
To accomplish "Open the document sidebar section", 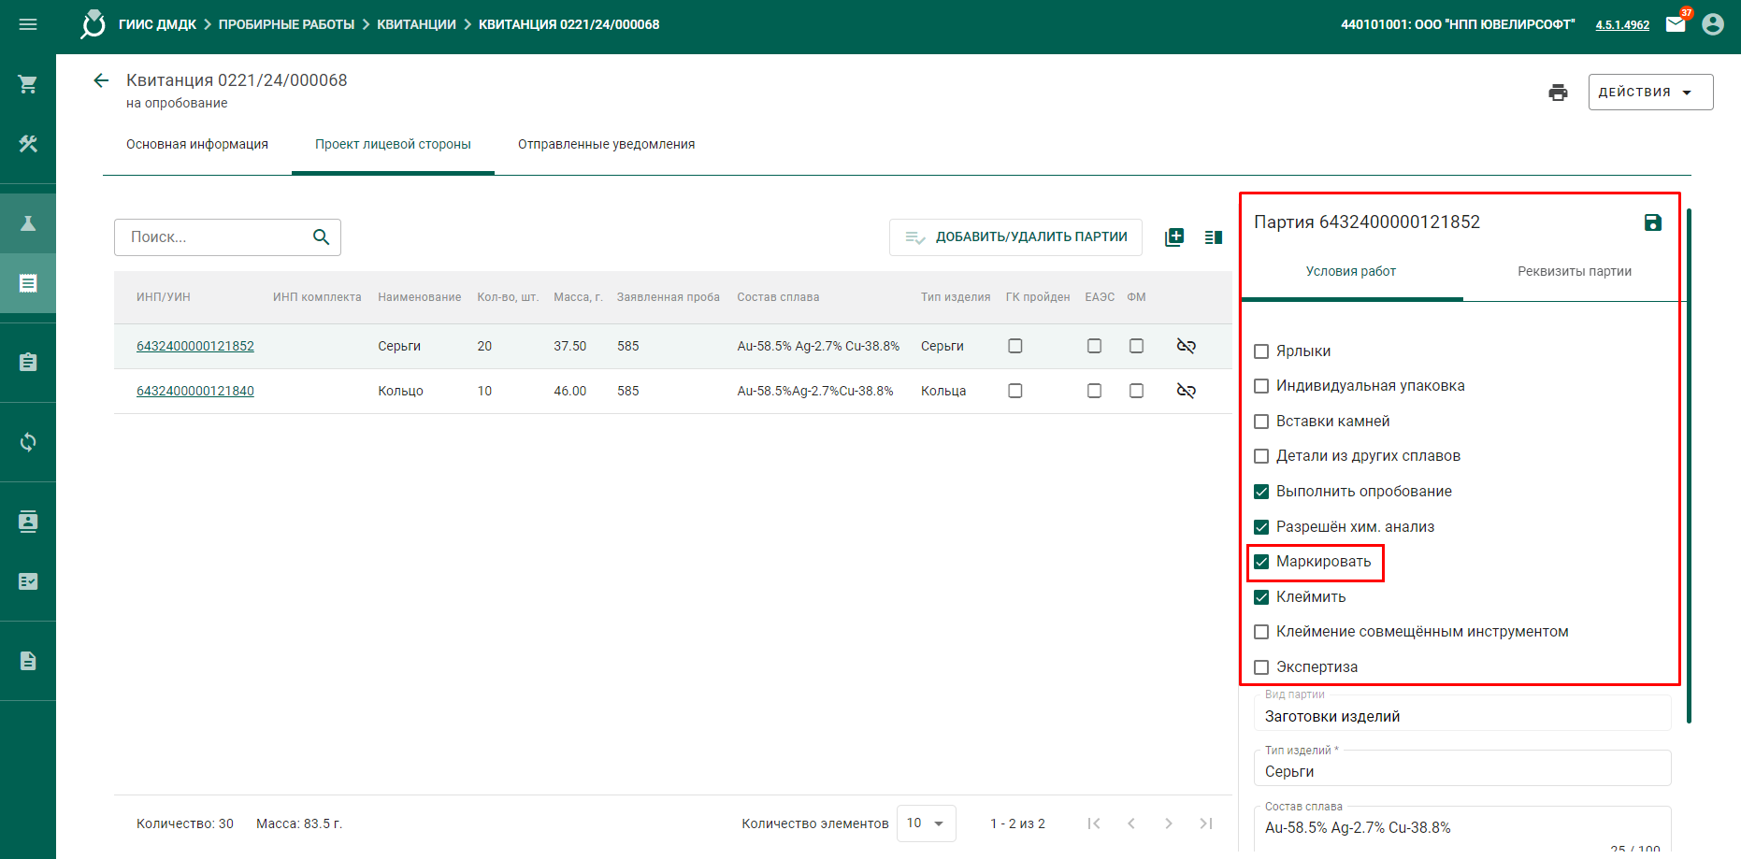I will pos(28,661).
